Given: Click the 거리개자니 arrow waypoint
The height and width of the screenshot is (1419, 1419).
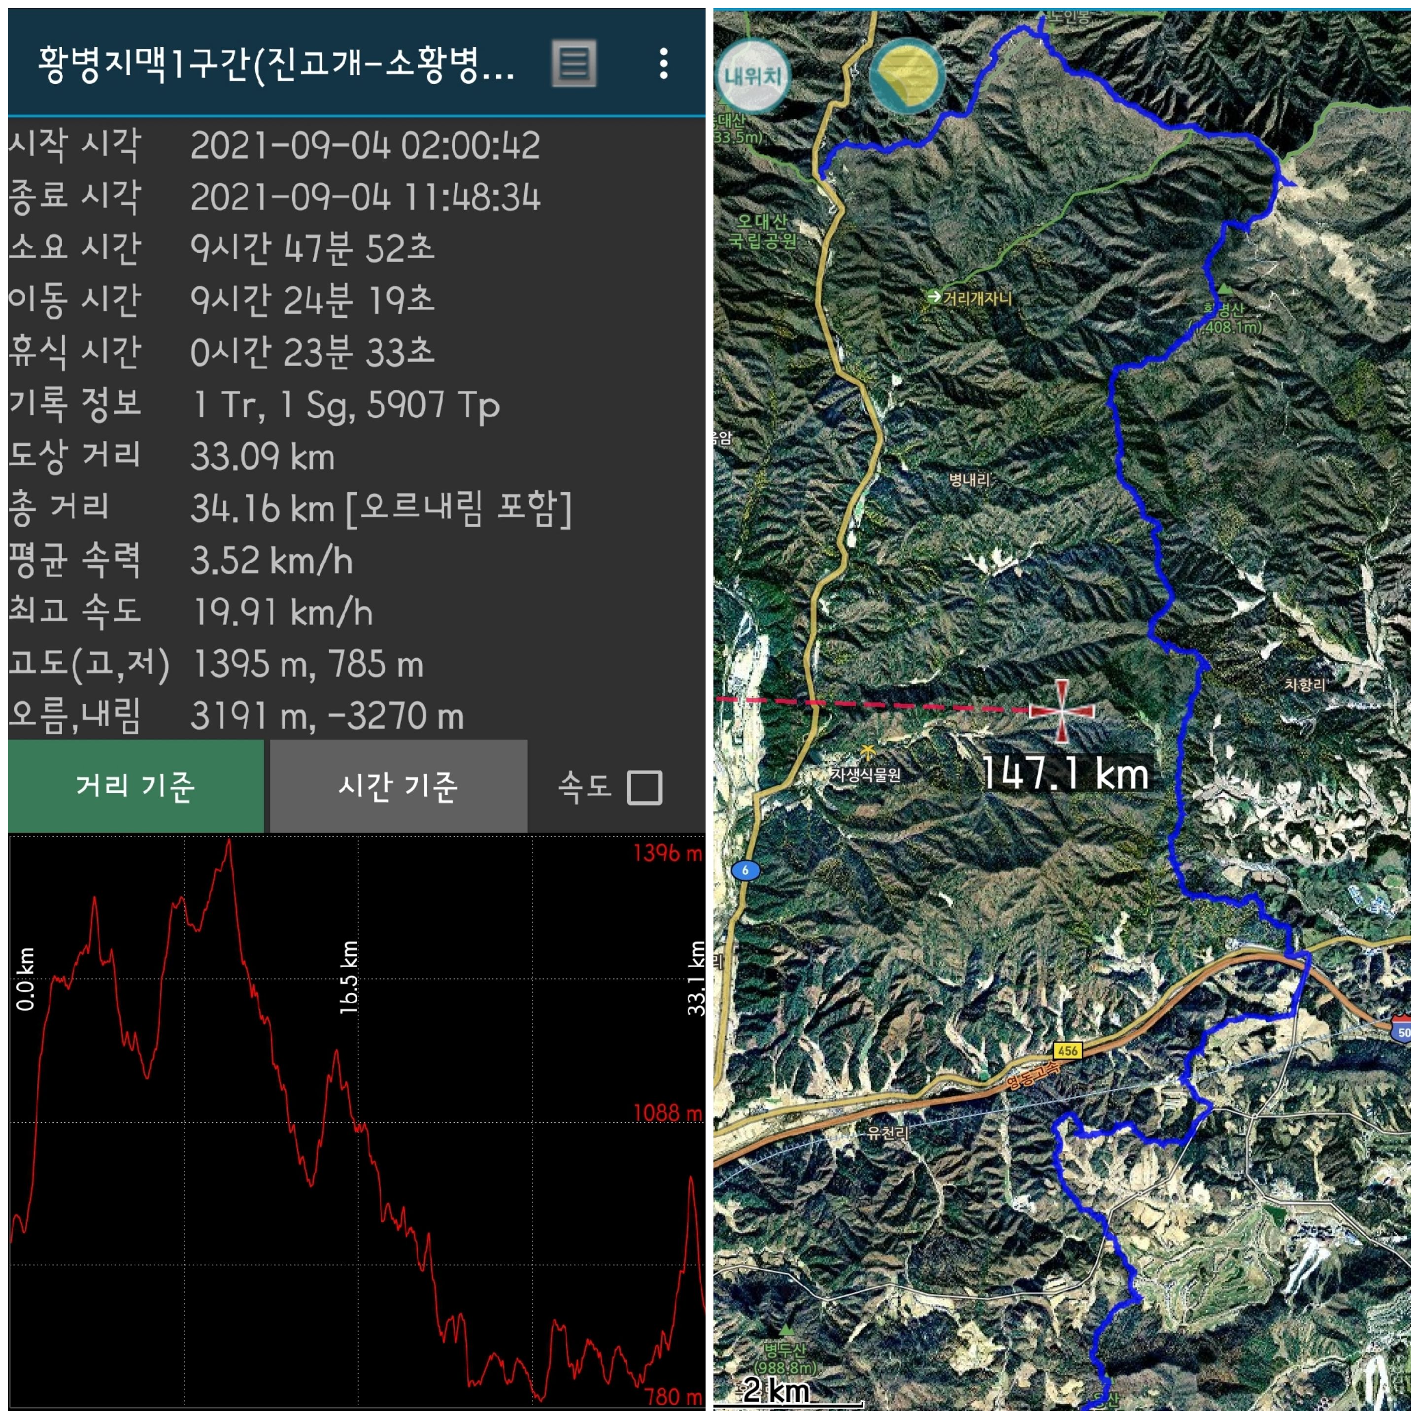Looking at the screenshot, I should 934,296.
